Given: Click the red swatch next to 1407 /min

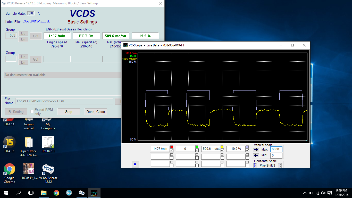Looking at the screenshot, I should tap(172, 147).
